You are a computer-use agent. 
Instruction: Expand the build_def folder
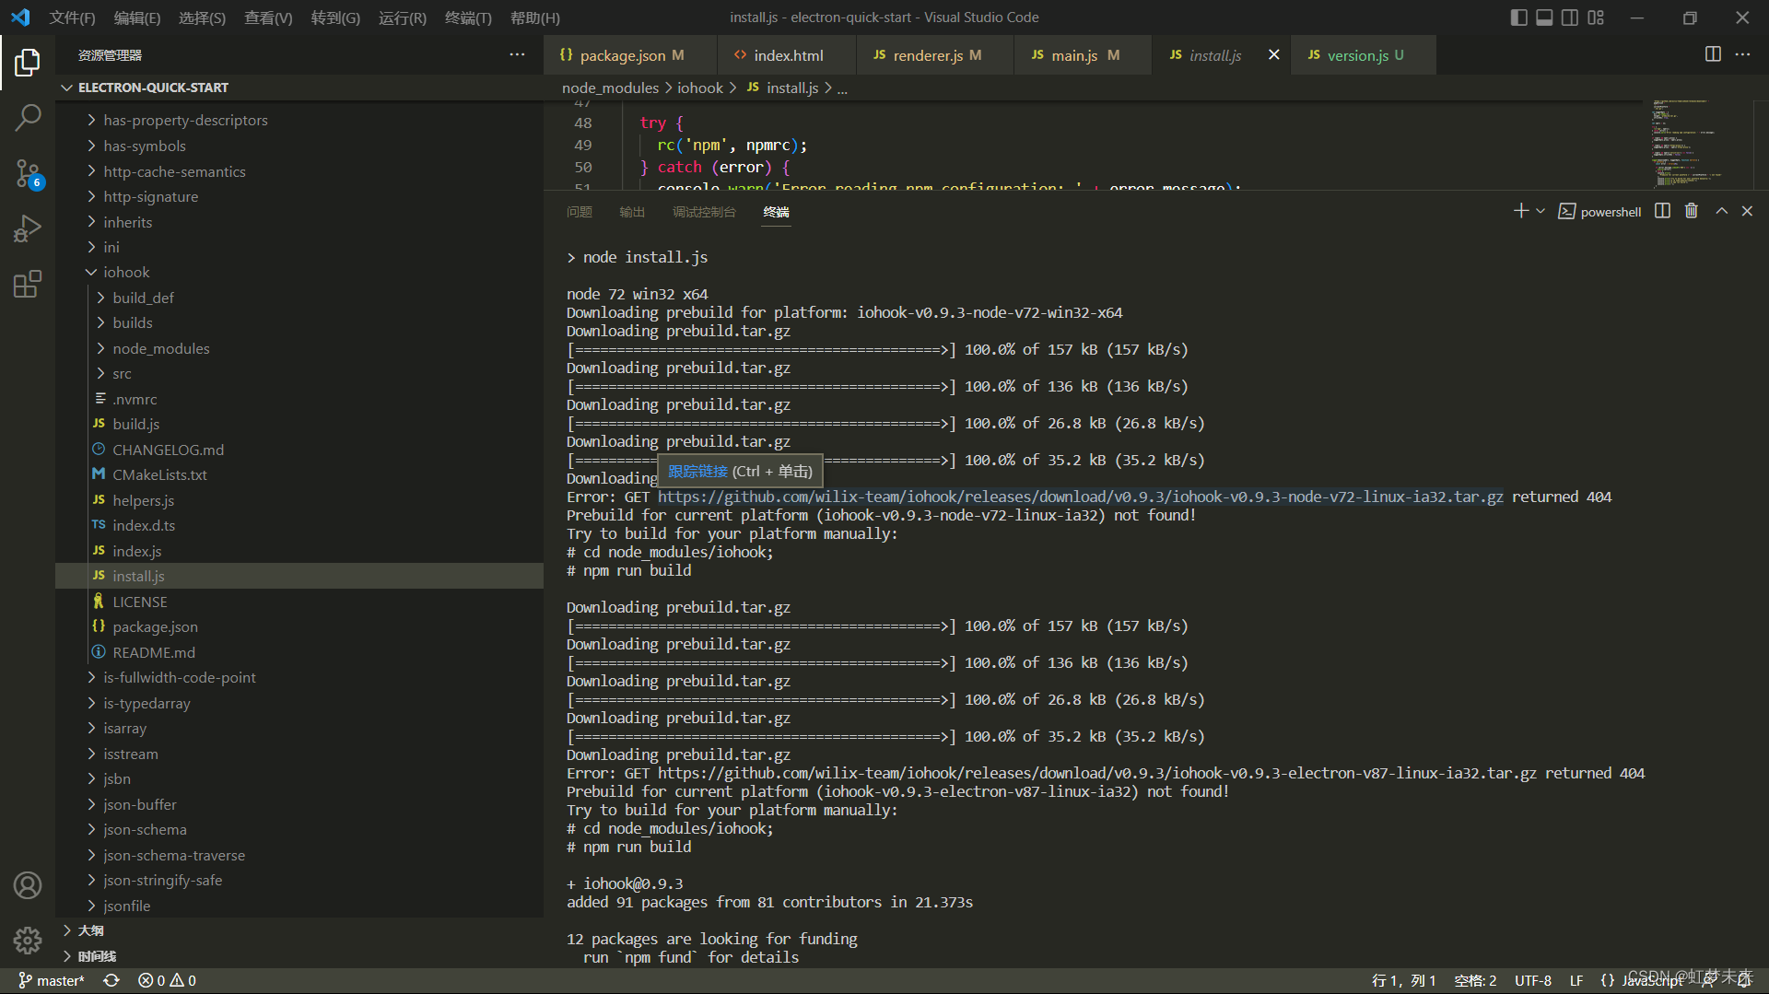tap(299, 298)
